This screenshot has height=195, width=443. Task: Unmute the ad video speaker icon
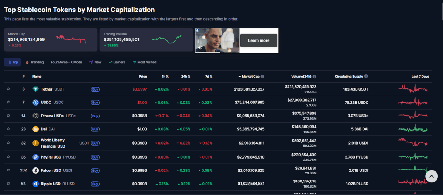(200, 47)
